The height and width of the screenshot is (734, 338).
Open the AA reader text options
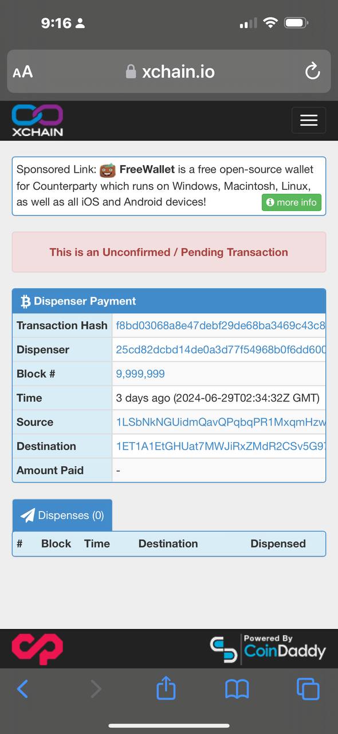point(23,72)
